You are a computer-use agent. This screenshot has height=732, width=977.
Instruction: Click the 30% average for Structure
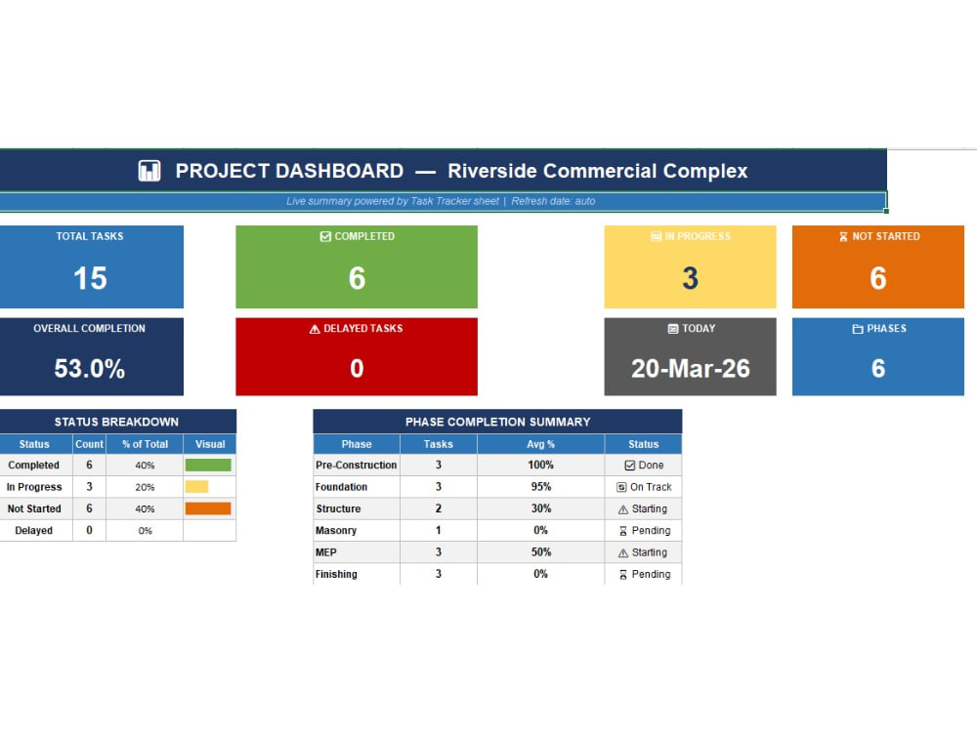pos(541,508)
